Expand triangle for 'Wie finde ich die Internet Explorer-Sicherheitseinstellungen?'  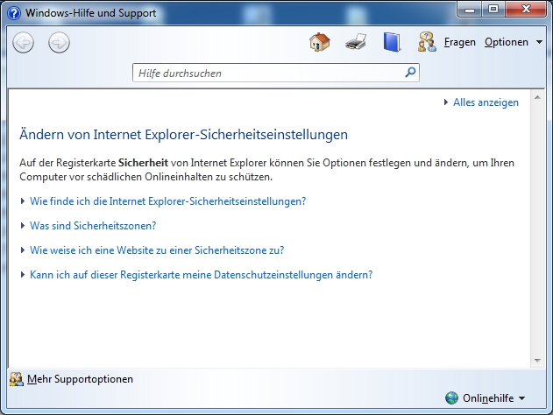tap(23, 201)
